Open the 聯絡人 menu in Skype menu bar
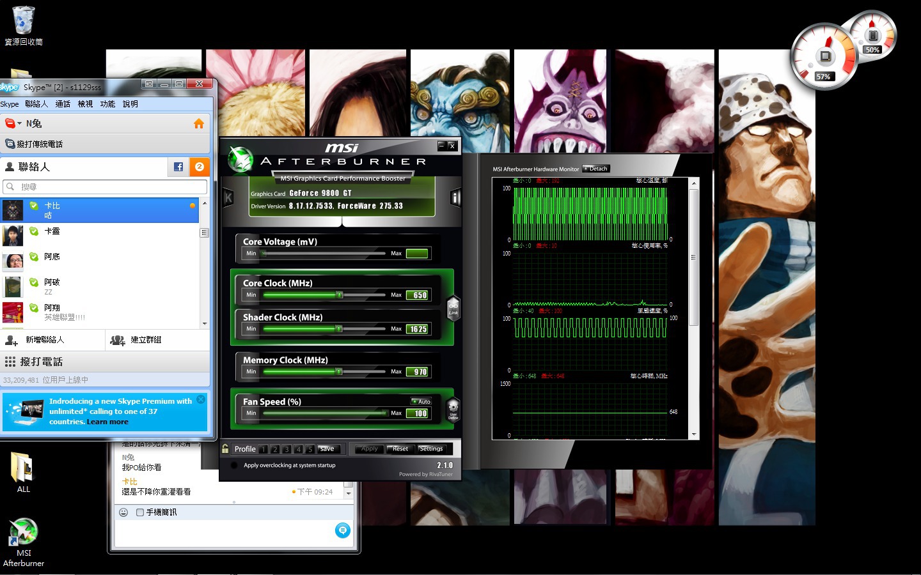Screen dimensions: 921x575 pyautogui.click(x=36, y=104)
